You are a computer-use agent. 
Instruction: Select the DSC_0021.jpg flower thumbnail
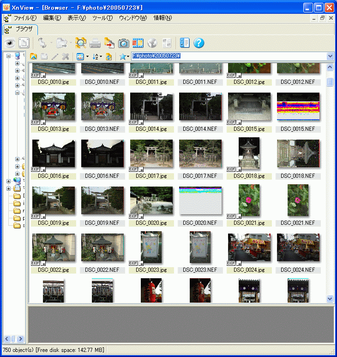tap(249, 201)
